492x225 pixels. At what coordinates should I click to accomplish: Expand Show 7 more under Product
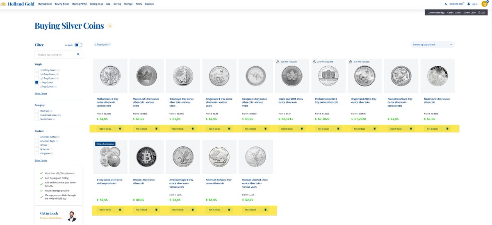click(41, 160)
